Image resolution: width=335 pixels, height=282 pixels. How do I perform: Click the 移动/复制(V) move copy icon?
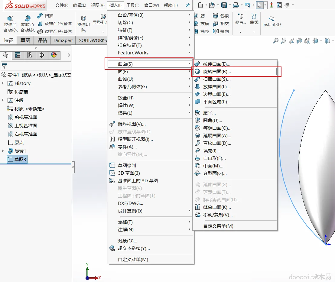point(197,215)
